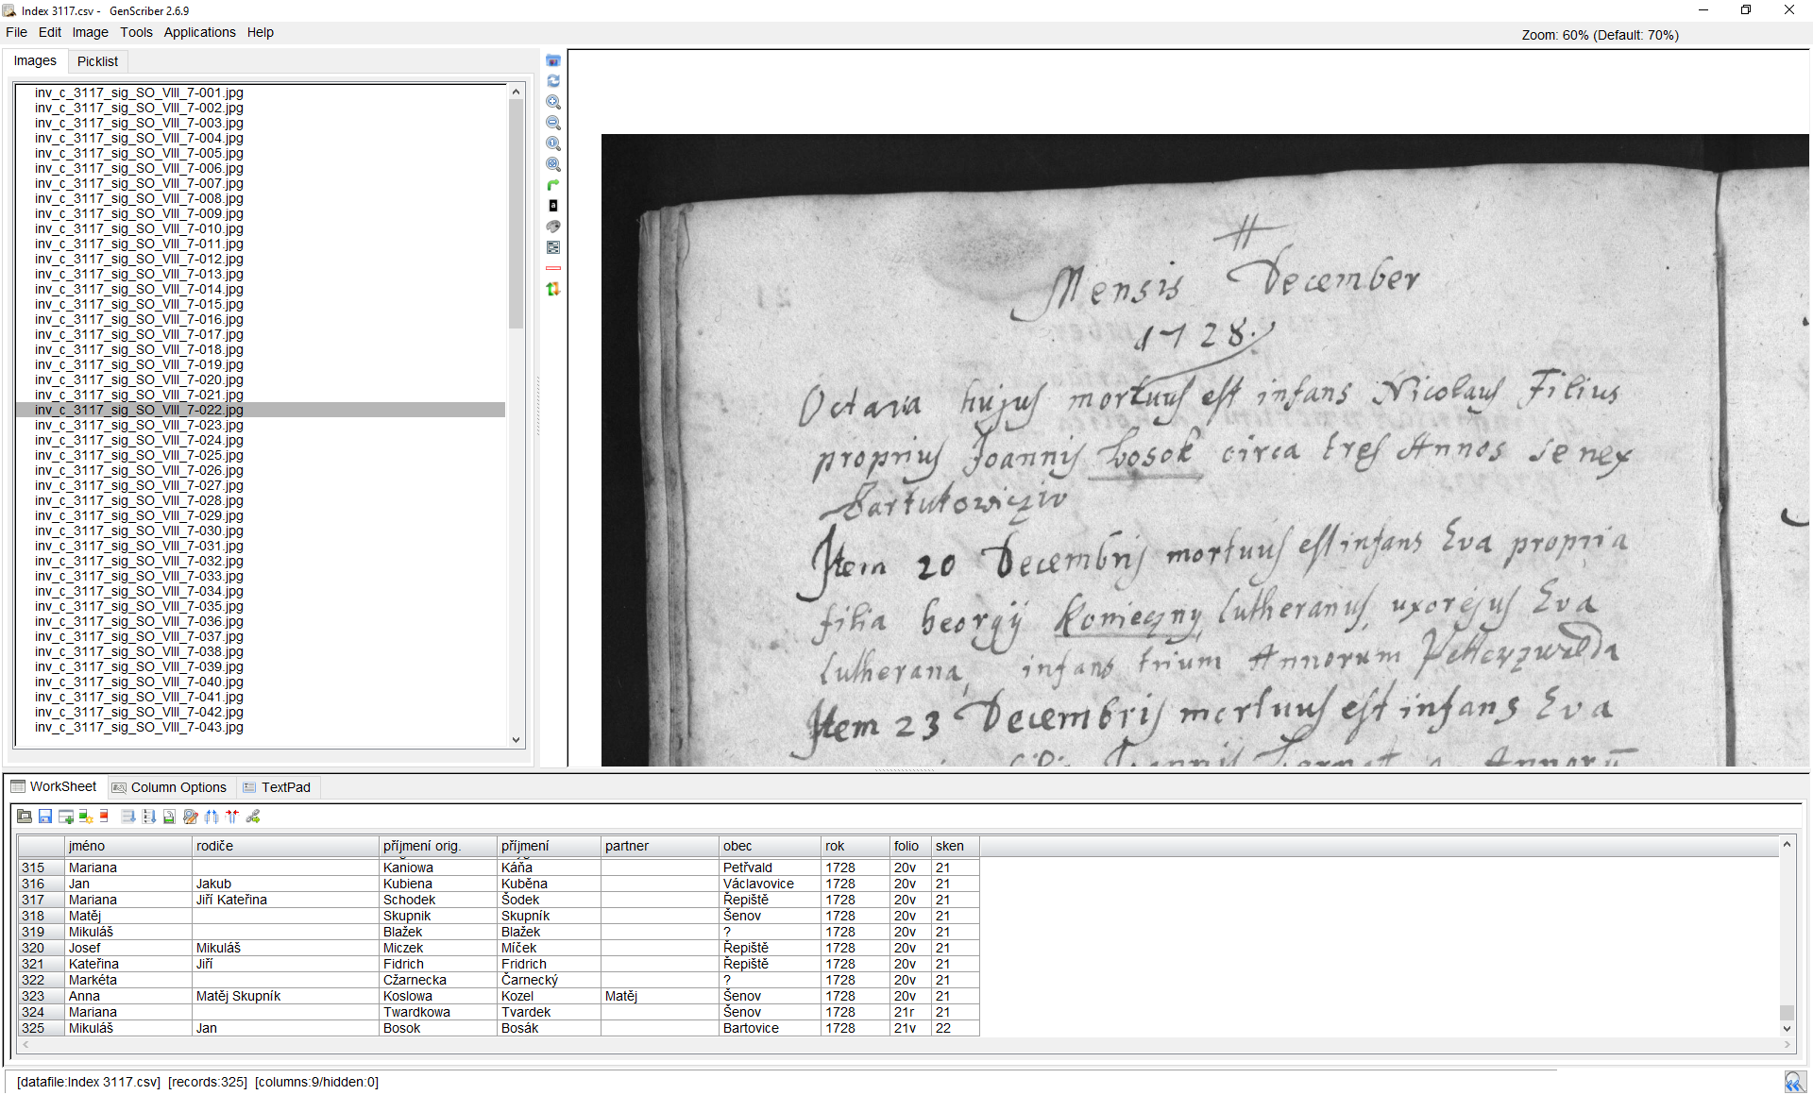The image size is (1813, 1095).
Task: Switch to the Column Options tab
Action: tap(169, 787)
